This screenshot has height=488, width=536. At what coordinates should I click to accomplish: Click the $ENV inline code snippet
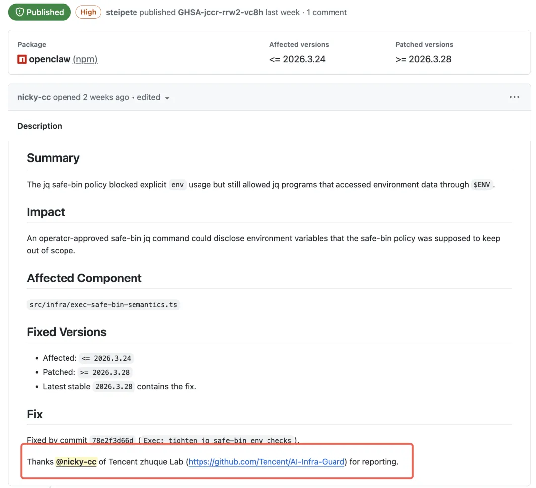click(x=482, y=185)
